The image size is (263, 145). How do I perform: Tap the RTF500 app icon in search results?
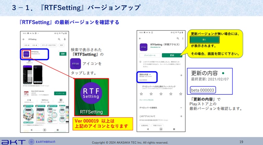(x=26, y=54)
